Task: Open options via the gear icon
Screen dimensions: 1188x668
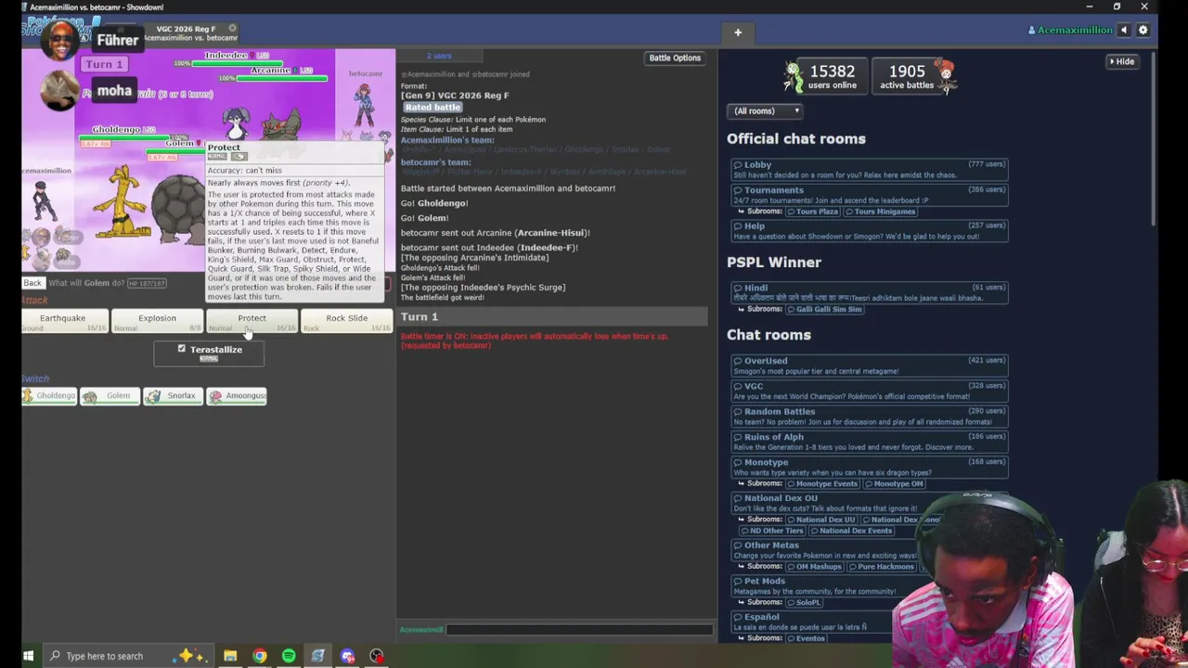Action: tap(1143, 31)
